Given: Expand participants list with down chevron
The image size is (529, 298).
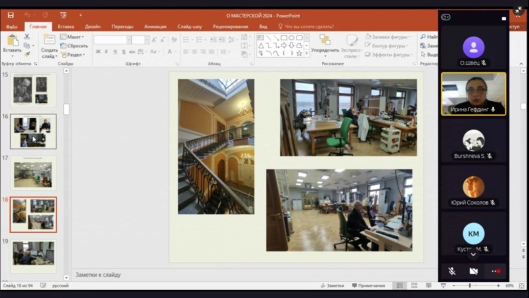Looking at the screenshot, I should pos(473,254).
